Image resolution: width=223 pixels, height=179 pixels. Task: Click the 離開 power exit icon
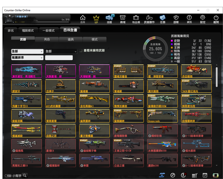pos(216,19)
